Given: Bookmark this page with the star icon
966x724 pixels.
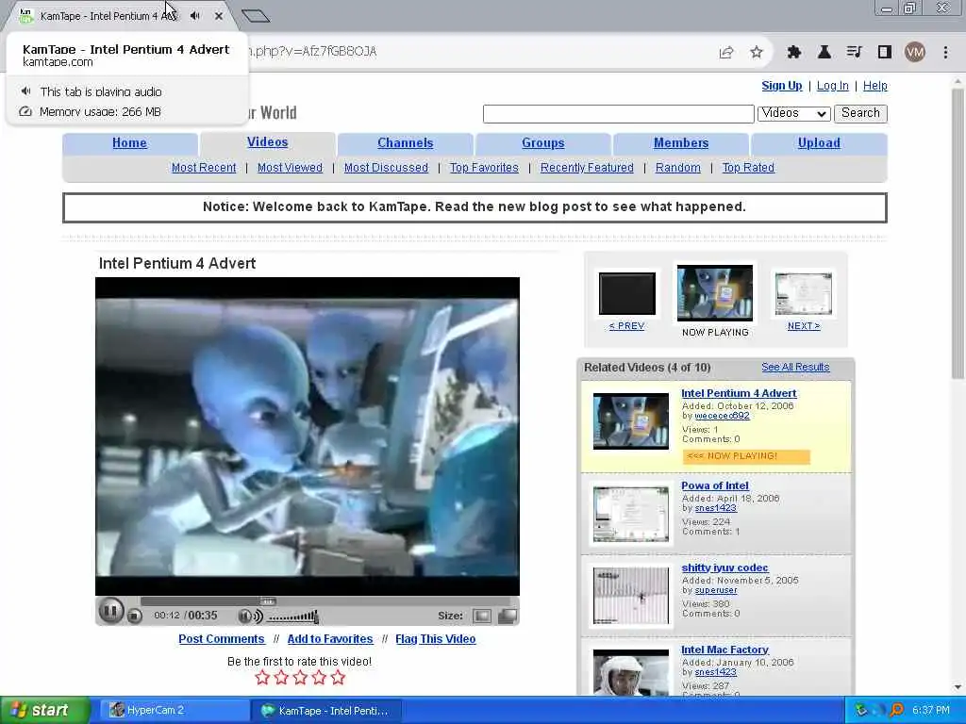Looking at the screenshot, I should click(x=757, y=53).
